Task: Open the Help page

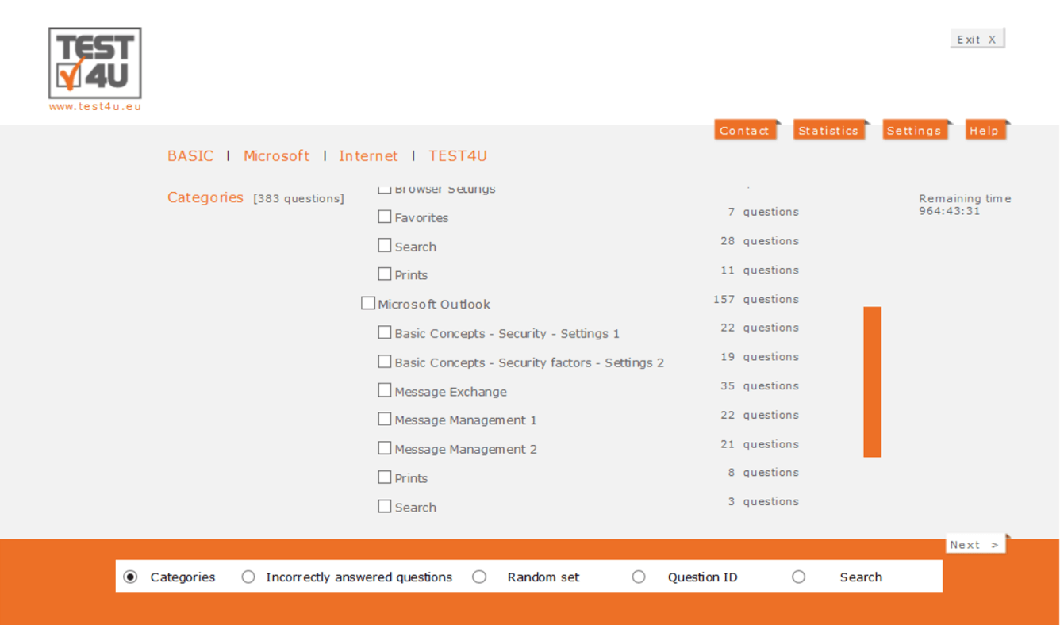Action: [985, 131]
